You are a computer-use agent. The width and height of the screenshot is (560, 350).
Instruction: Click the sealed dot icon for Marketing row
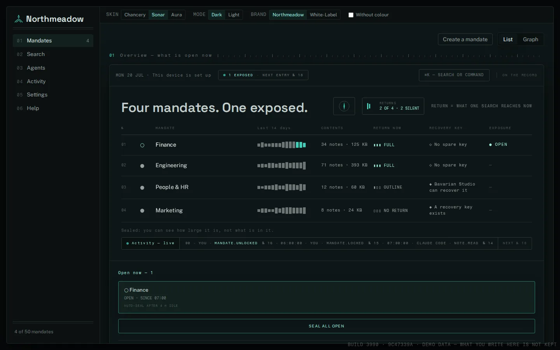point(142,211)
